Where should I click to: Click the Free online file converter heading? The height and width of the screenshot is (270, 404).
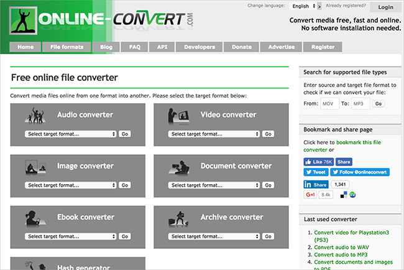65,77
